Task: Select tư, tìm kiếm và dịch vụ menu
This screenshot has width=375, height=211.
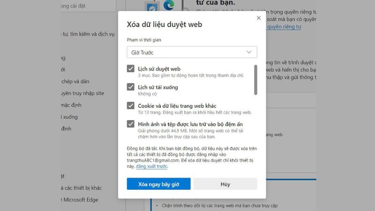Action: (x=88, y=34)
